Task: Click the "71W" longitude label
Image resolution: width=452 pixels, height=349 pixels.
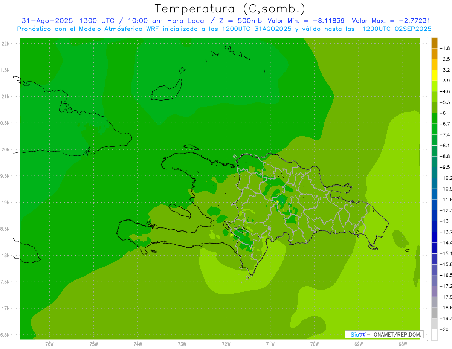Action: 270,344
